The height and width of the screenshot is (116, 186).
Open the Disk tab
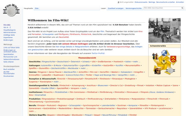point(37,8)
